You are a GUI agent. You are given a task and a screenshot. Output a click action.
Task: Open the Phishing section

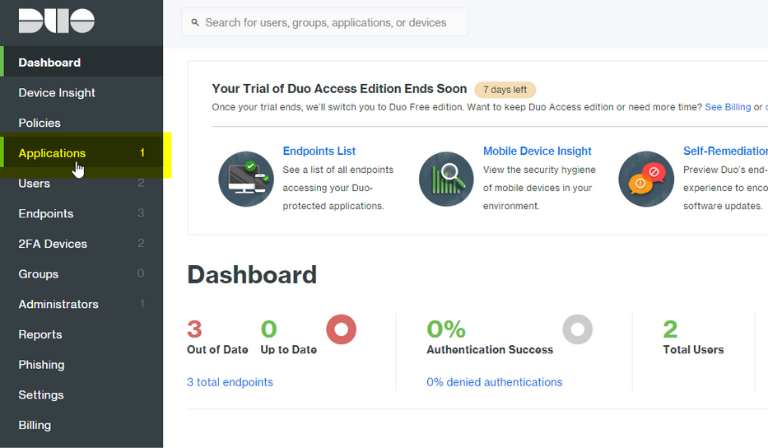tap(41, 365)
